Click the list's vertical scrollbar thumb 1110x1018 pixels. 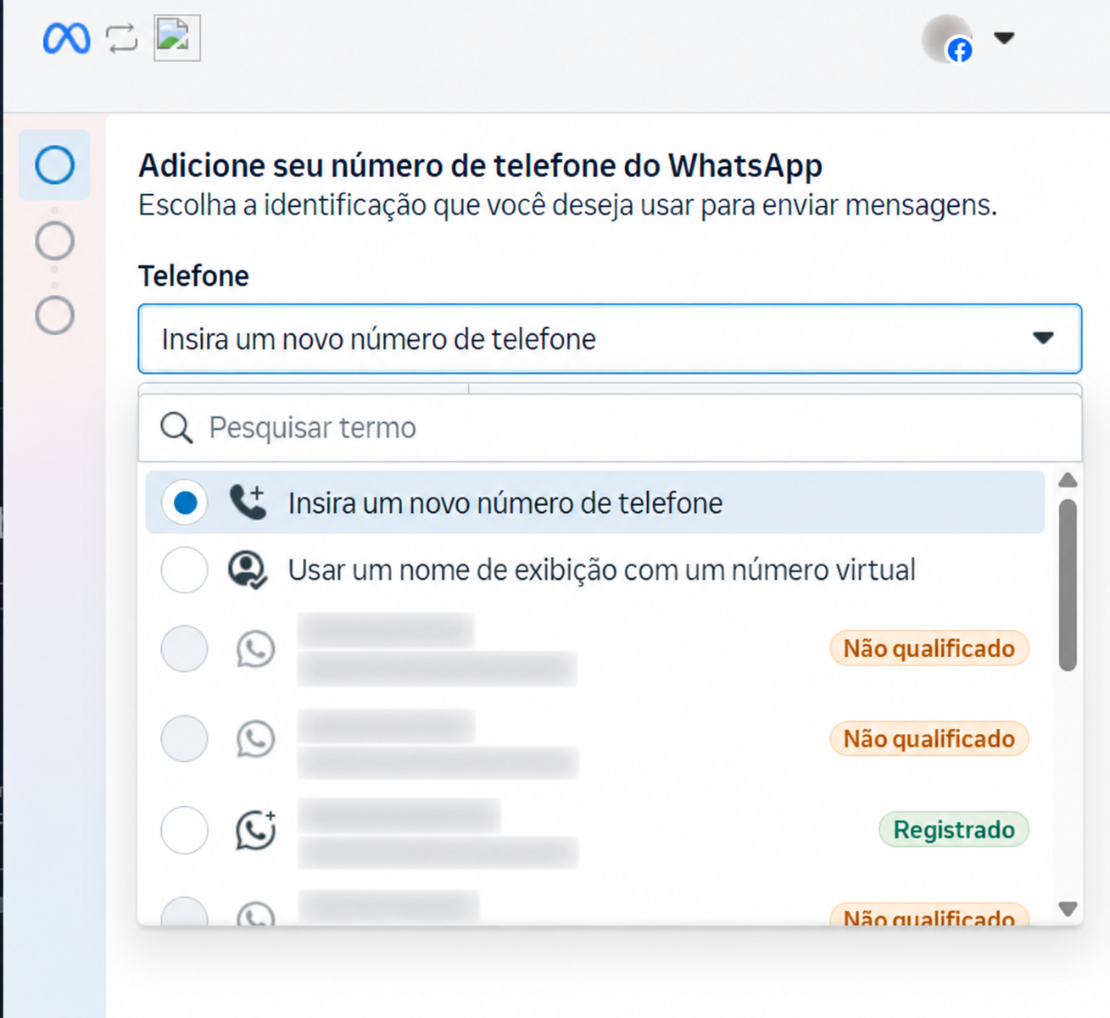point(1068,585)
